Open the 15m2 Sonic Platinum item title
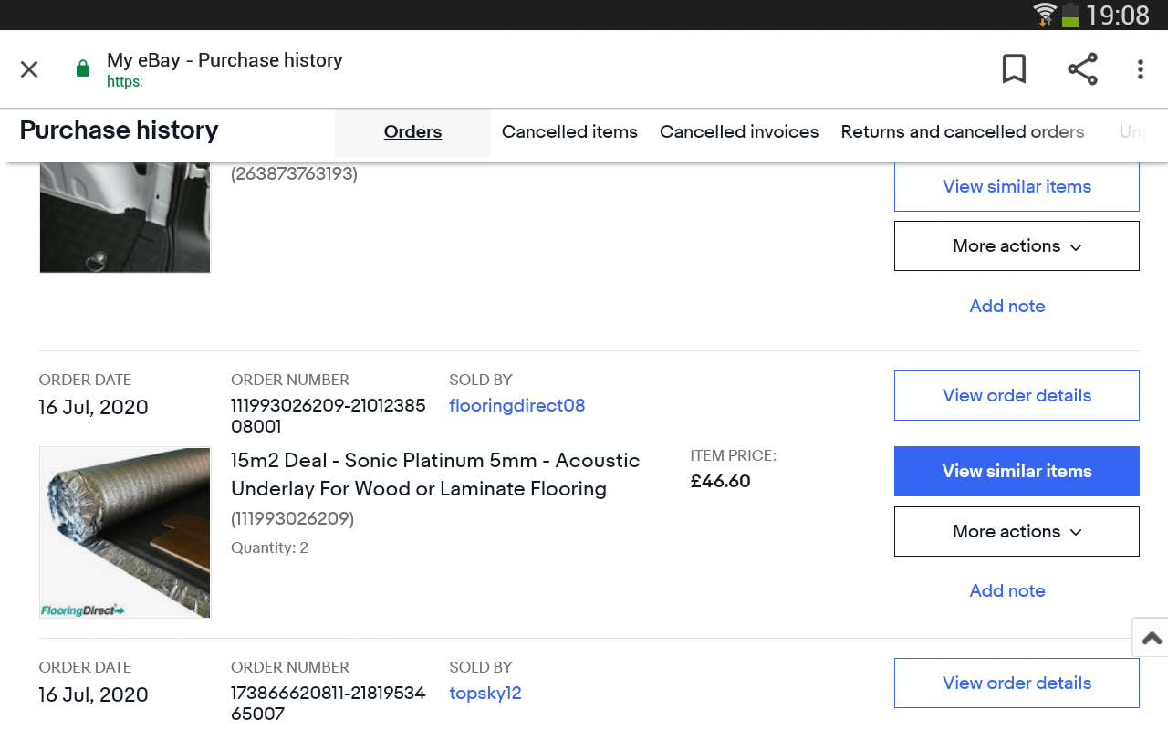This screenshot has height=730, width=1168. pos(435,474)
